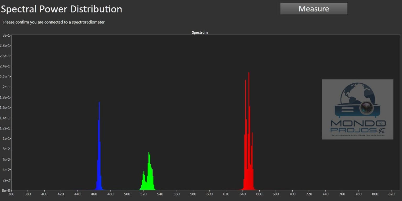Click the spectroradiometer connection message
The height and width of the screenshot is (201, 402).
click(54, 22)
